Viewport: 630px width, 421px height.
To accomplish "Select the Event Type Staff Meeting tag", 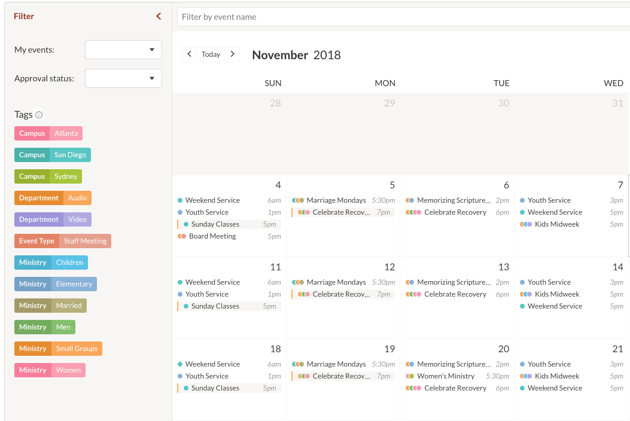I will (63, 241).
